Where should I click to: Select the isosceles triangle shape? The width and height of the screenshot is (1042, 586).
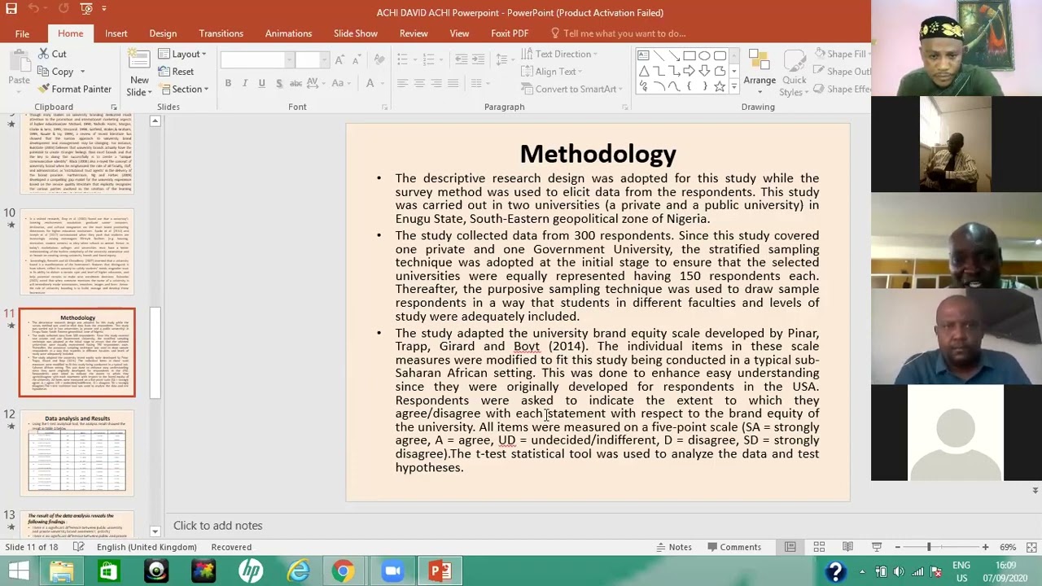(x=643, y=71)
